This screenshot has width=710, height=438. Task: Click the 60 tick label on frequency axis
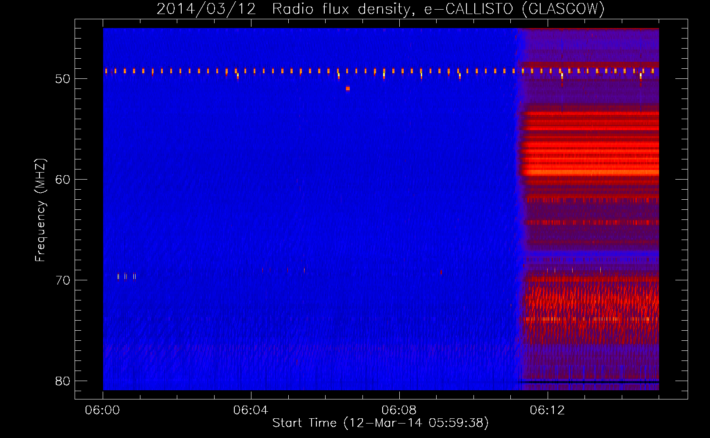point(63,180)
